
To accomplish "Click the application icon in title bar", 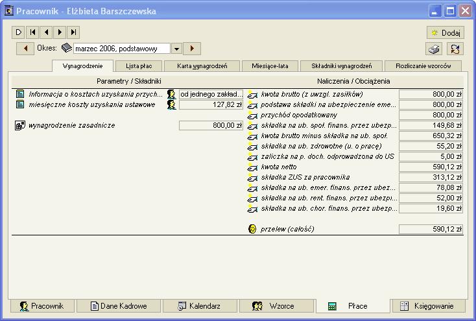I will pos(8,11).
